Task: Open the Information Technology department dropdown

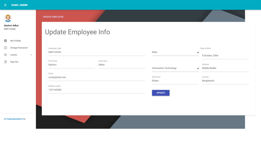Action: (175, 68)
